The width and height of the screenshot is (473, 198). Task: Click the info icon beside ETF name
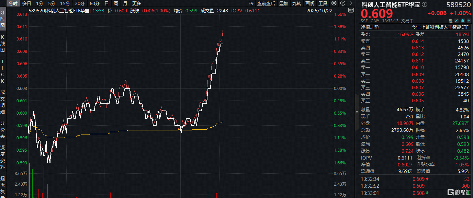point(425,4)
